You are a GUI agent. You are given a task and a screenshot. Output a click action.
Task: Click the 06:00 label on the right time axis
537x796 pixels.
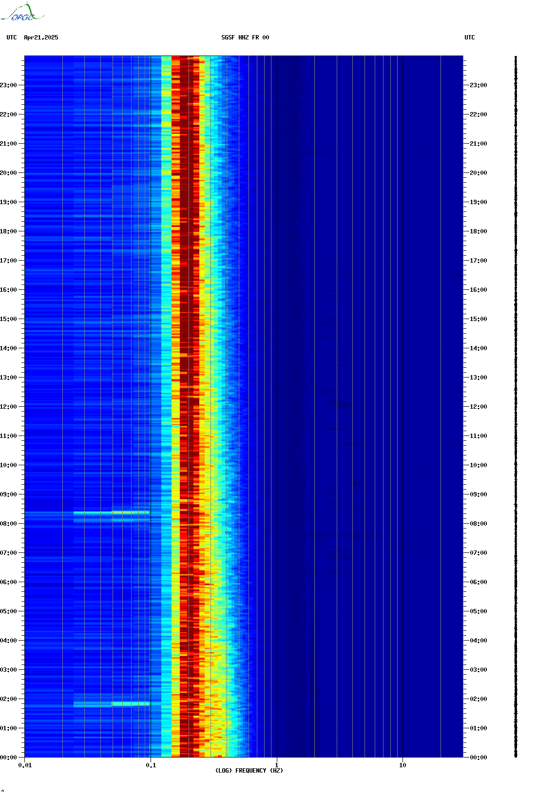click(x=479, y=582)
